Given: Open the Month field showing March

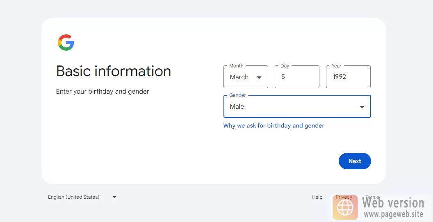Looking at the screenshot, I should [245, 77].
